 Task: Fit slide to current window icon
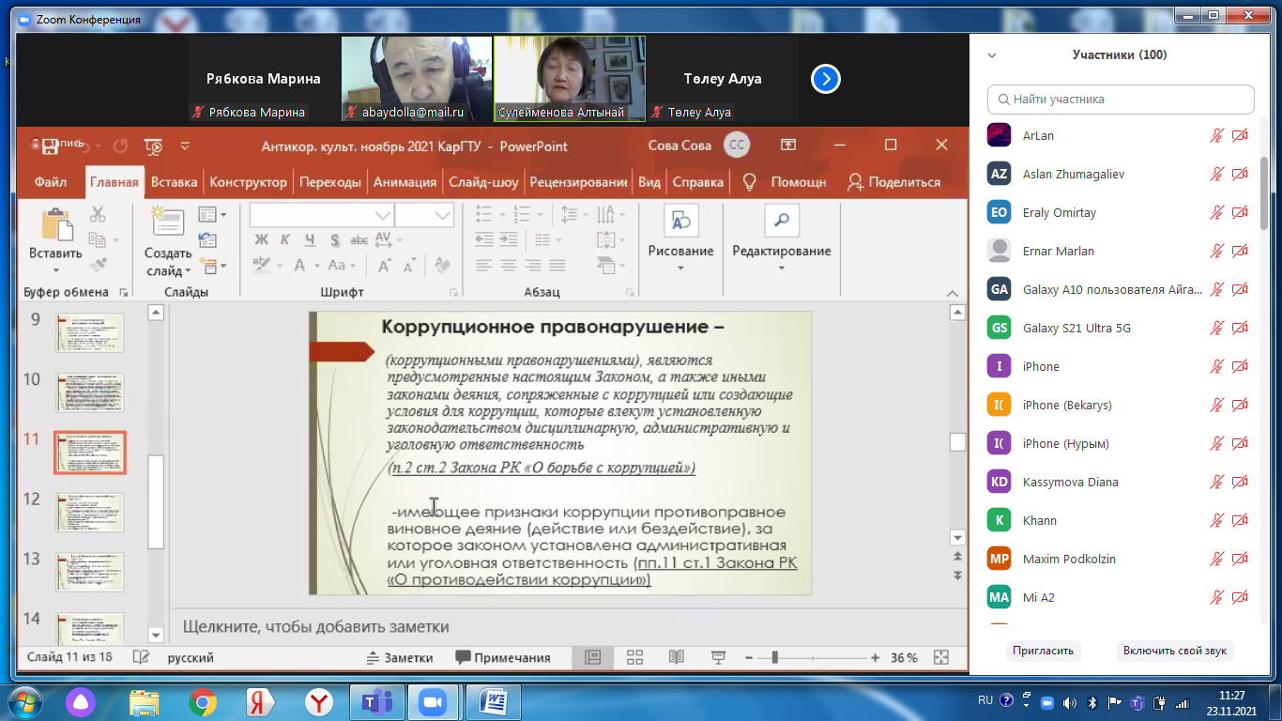(x=941, y=657)
